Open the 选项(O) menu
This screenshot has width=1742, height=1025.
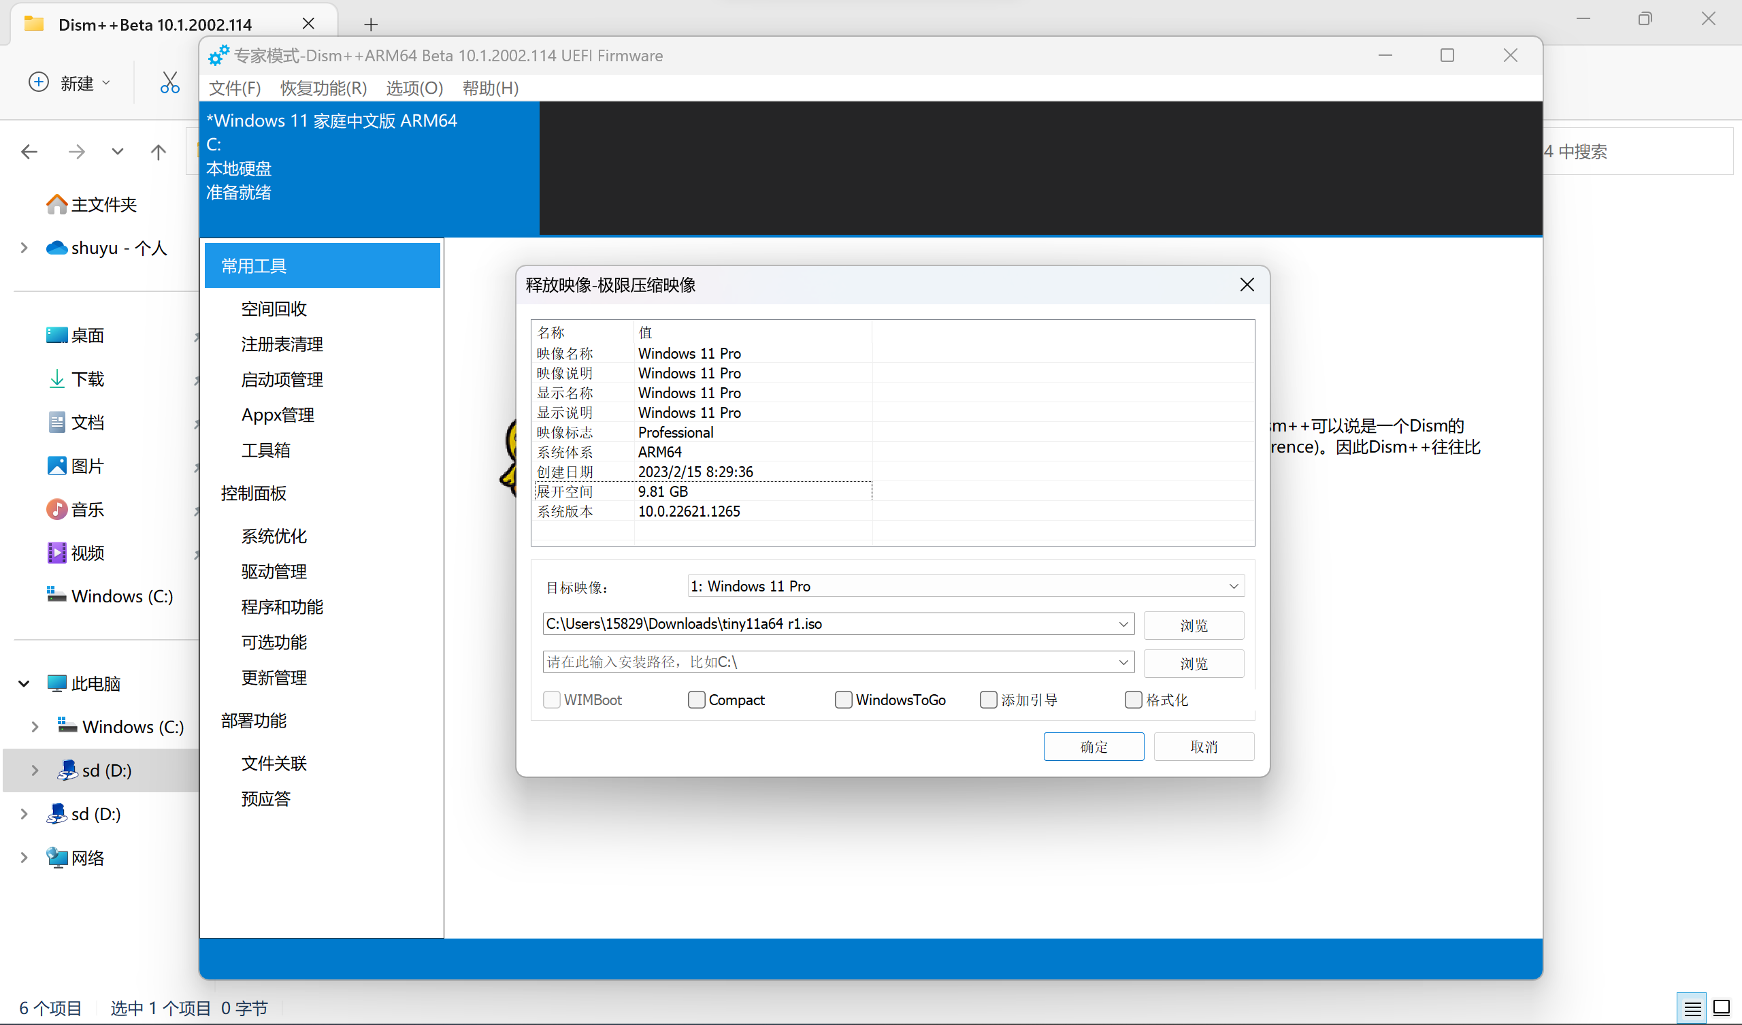click(x=414, y=88)
